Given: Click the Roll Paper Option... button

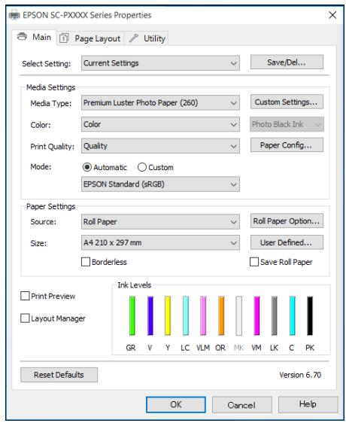Looking at the screenshot, I should (287, 221).
